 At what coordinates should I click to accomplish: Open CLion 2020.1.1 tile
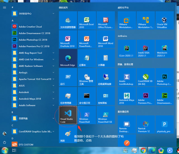(127, 49)
